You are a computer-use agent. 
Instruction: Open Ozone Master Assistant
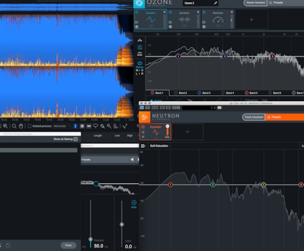click(x=255, y=3)
